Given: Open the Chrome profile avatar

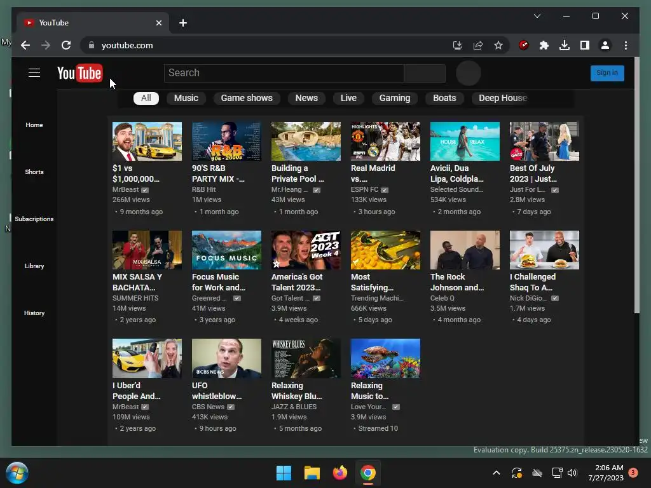Looking at the screenshot, I should pyautogui.click(x=605, y=45).
